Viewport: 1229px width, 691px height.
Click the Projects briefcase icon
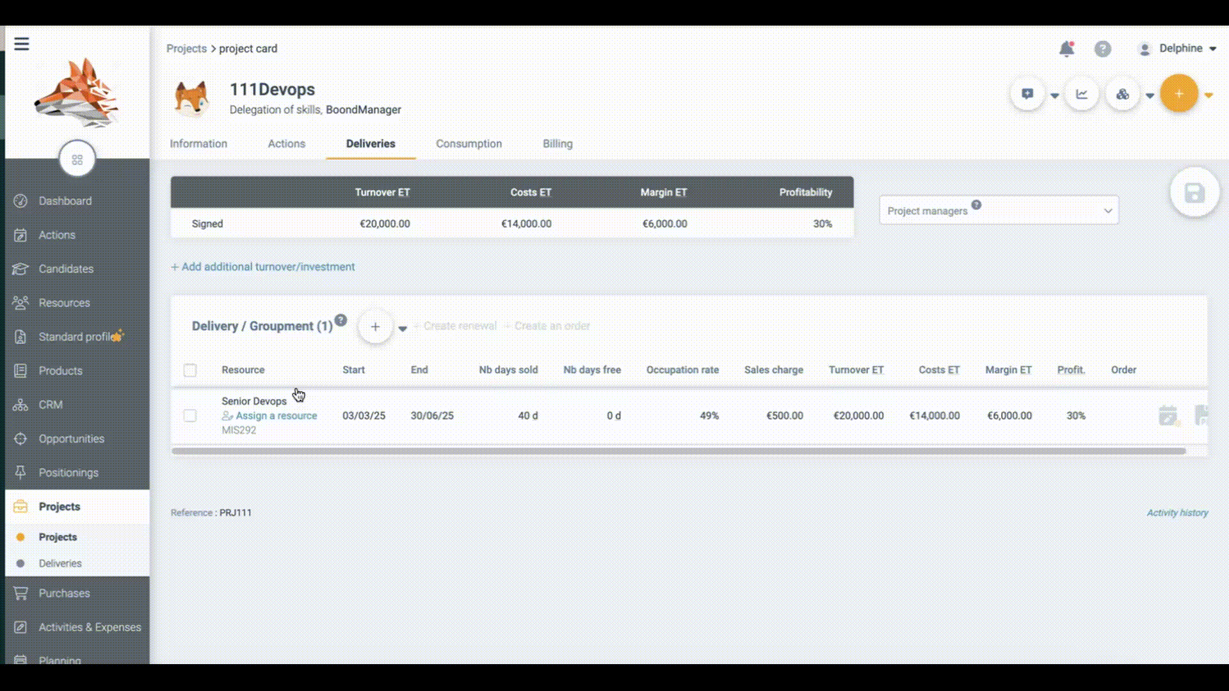pyautogui.click(x=20, y=506)
